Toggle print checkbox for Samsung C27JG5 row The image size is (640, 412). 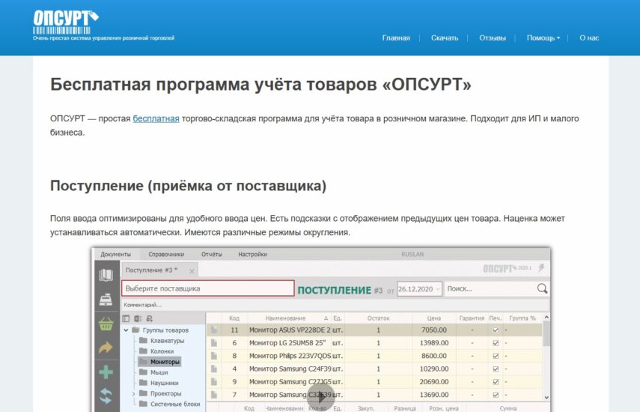pyautogui.click(x=496, y=382)
